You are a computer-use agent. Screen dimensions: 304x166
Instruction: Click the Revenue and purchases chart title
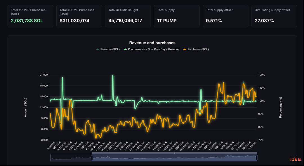pyautogui.click(x=152, y=43)
